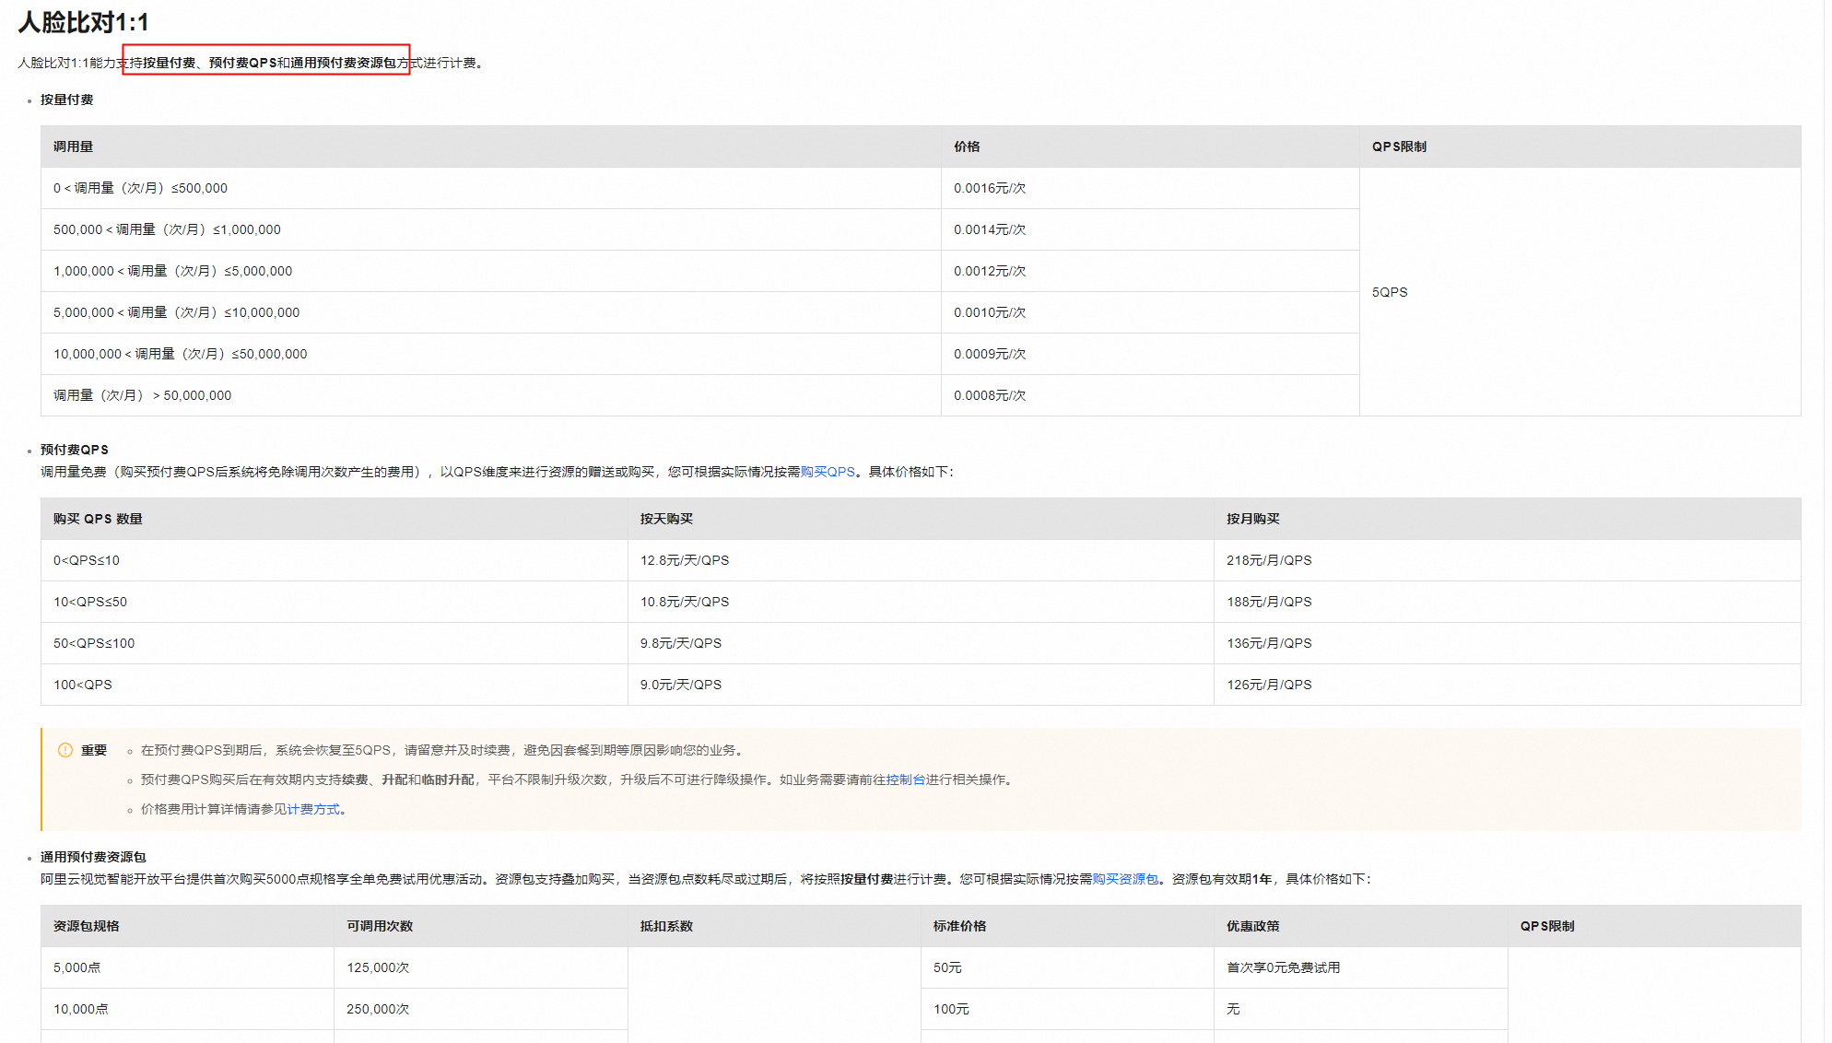Click the 12.8元/天/QPS cell
Screen dimensions: 1832x1043
click(x=921, y=560)
